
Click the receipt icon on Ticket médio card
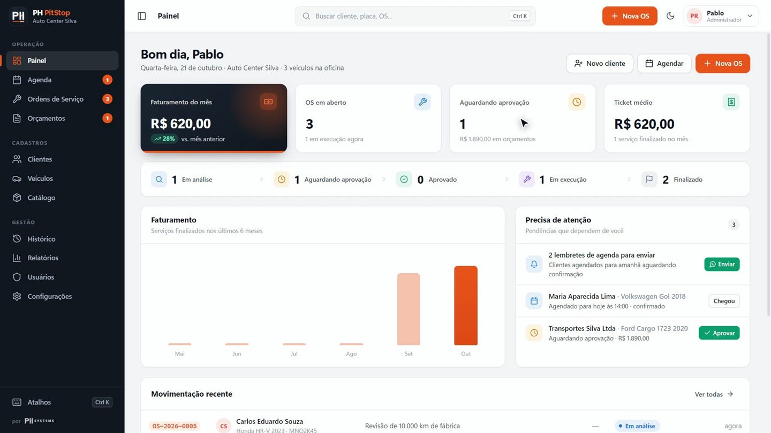[731, 102]
